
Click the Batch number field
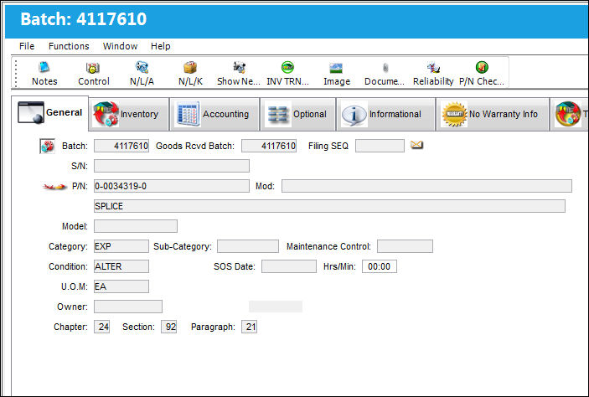pyautogui.click(x=121, y=146)
